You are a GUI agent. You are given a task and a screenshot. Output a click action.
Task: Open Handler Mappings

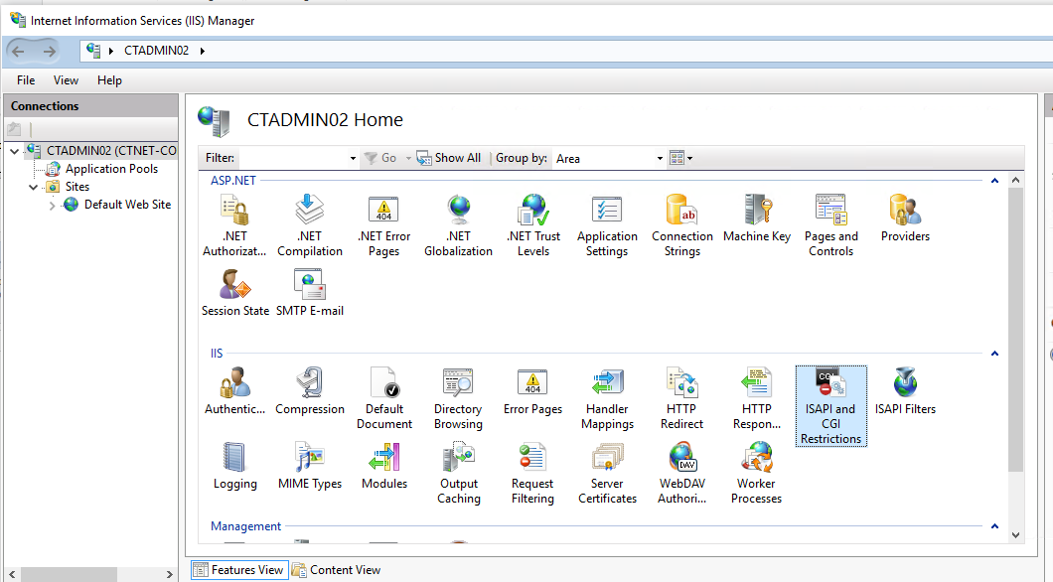[x=607, y=389]
